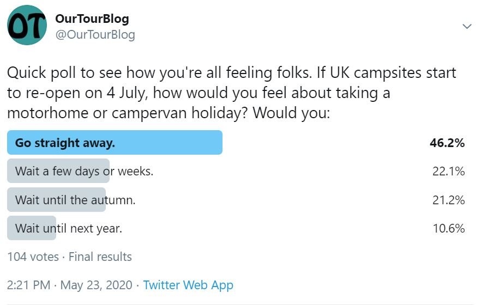The width and height of the screenshot is (487, 305).
Task: Open the Twitter Web App link
Action: tap(188, 285)
